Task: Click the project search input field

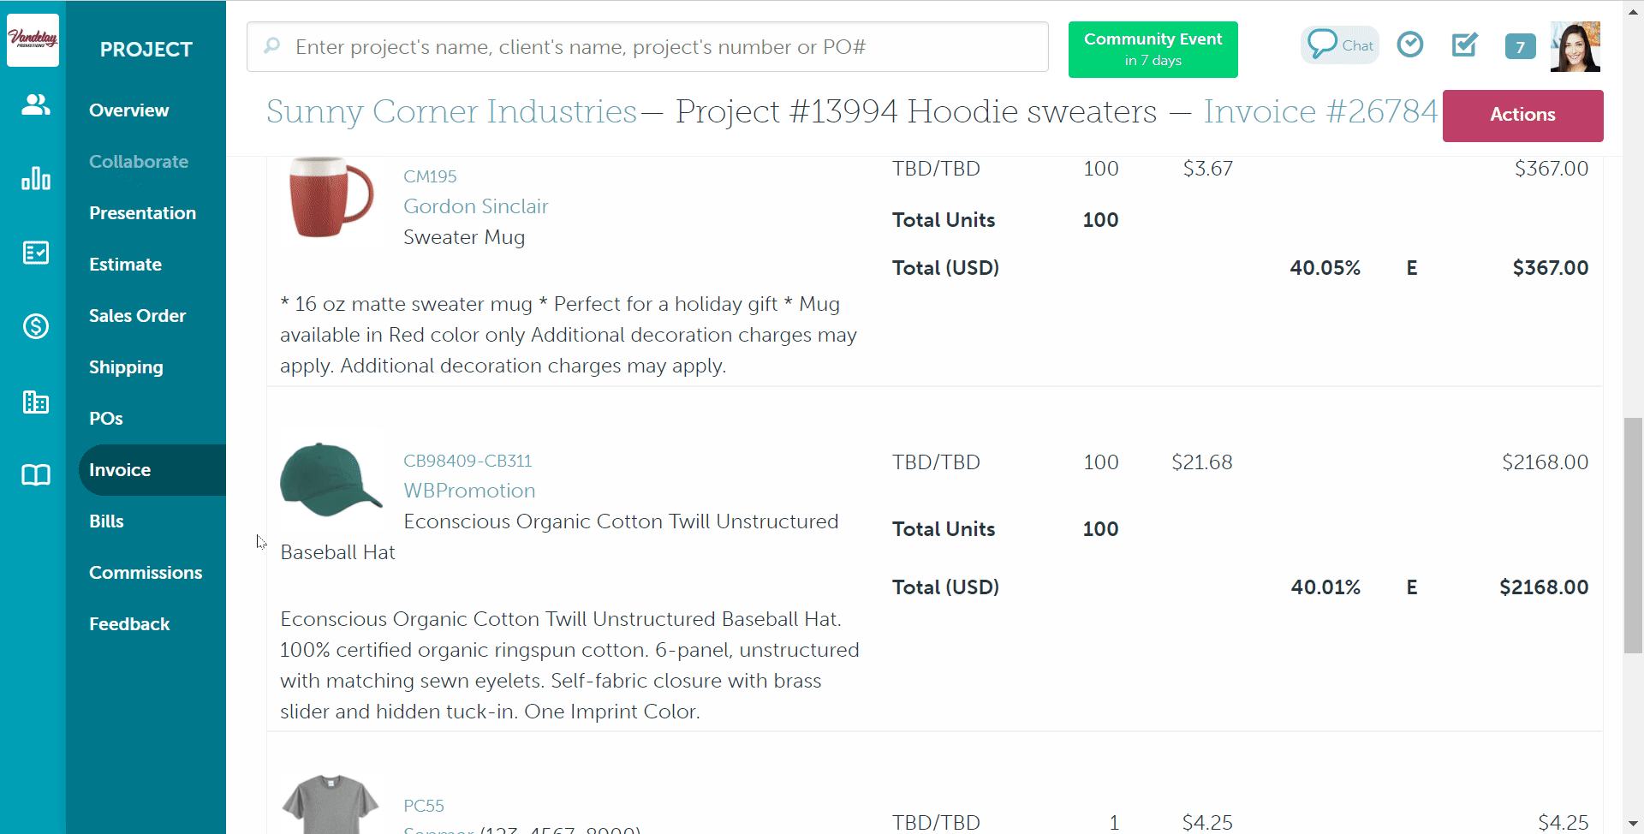Action: pyautogui.click(x=647, y=47)
